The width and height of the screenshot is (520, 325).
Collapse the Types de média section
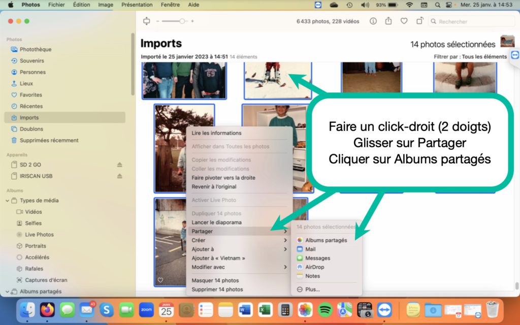[x=8, y=201]
